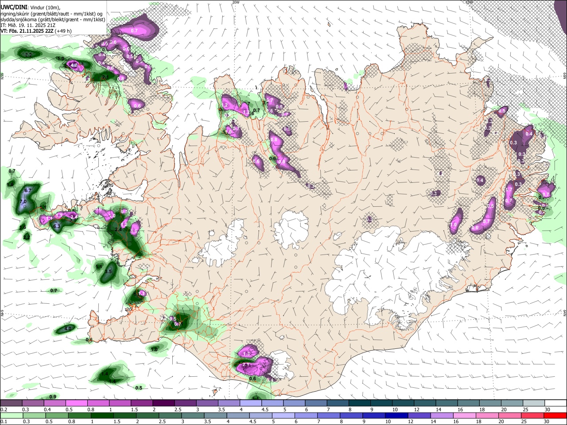Viewport: 567px width, 425px height.
Task: Click the rain legend swatch between 0.3 and 0.5
Action: 34,416
